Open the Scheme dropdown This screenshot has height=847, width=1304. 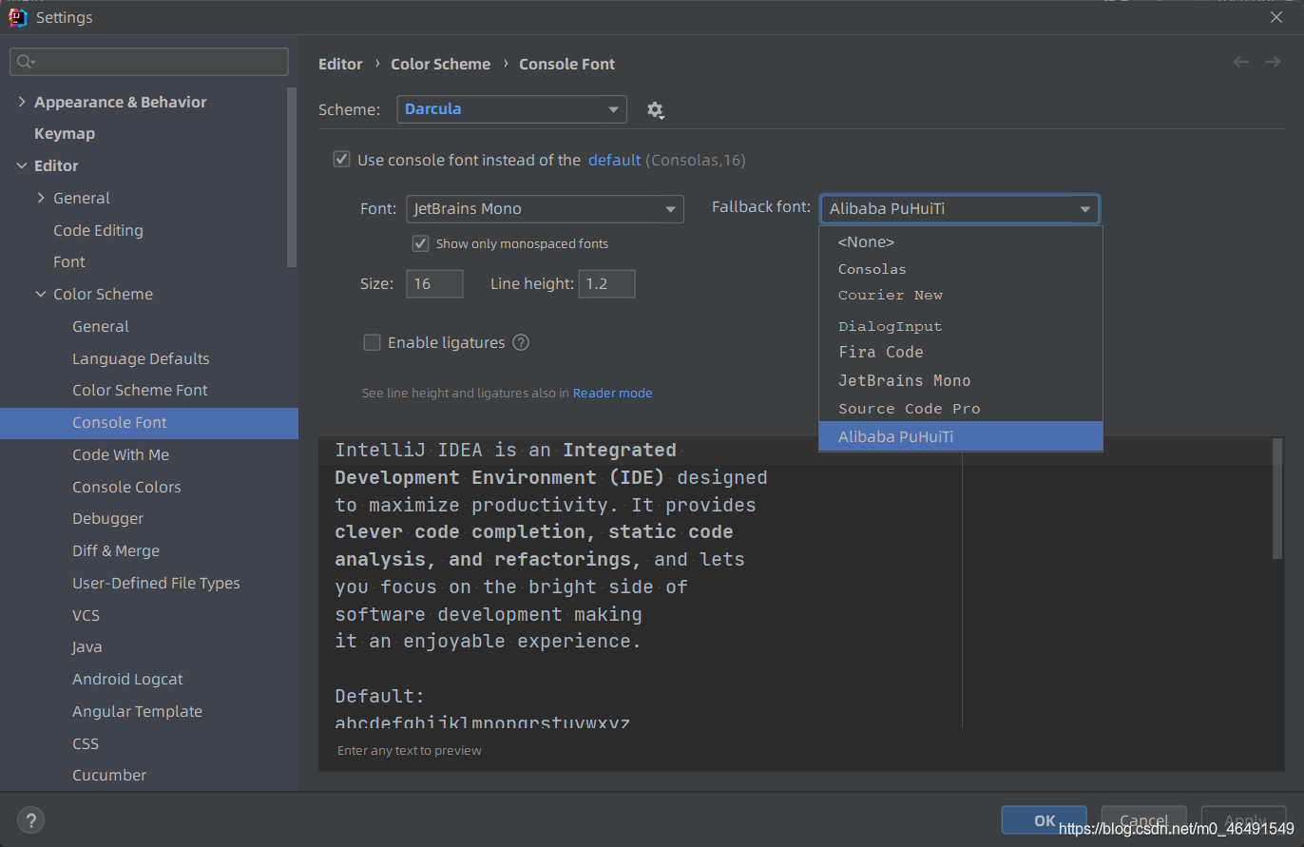pos(511,109)
